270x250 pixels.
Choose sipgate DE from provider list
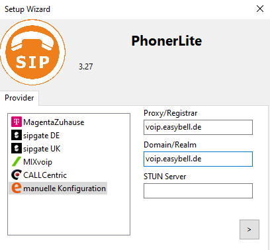coord(36,136)
